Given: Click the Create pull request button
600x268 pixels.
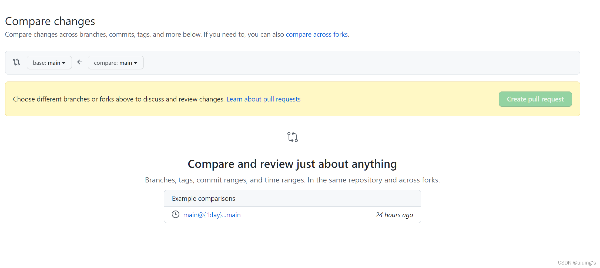Looking at the screenshot, I should 535,99.
